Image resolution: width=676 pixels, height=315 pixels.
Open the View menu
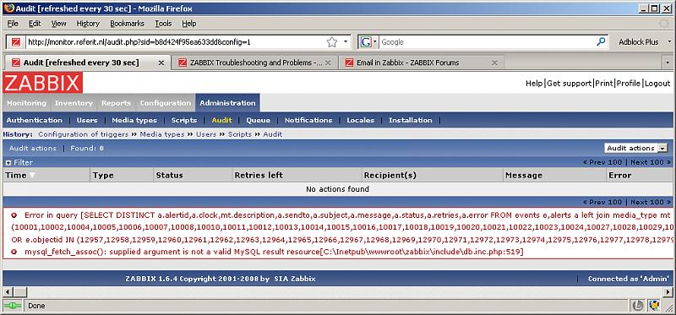(59, 24)
